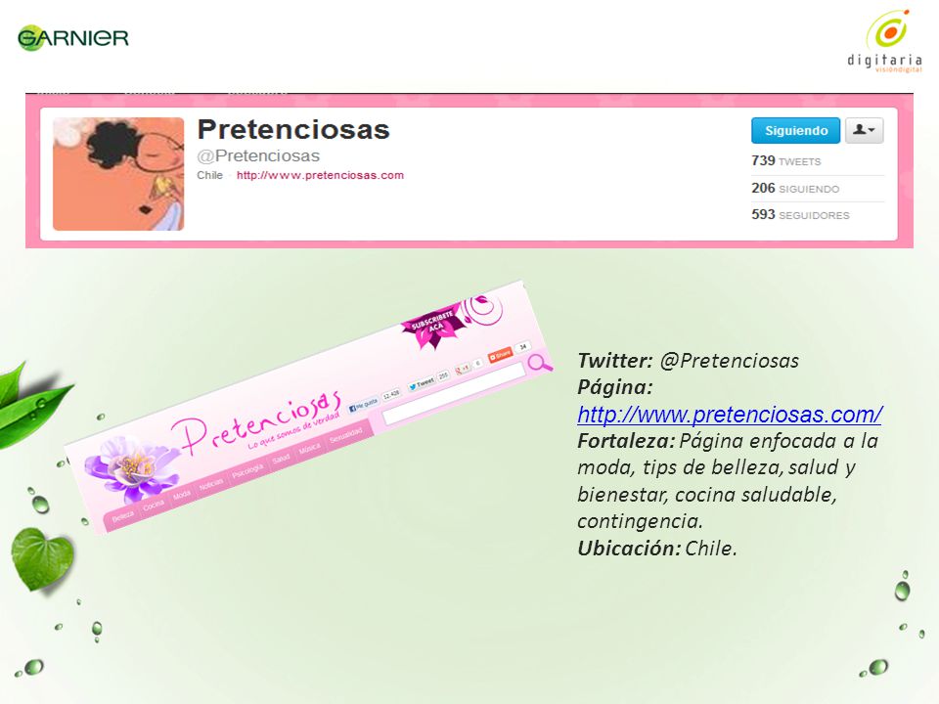This screenshot has height=704, width=939.
Task: Click the pink magnifier search icon
Action: 540,363
